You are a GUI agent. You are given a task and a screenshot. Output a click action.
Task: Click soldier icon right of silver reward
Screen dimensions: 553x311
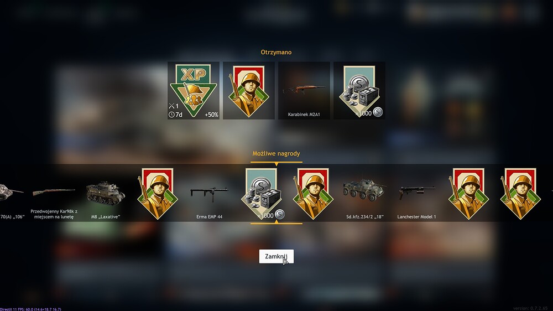(x=313, y=194)
